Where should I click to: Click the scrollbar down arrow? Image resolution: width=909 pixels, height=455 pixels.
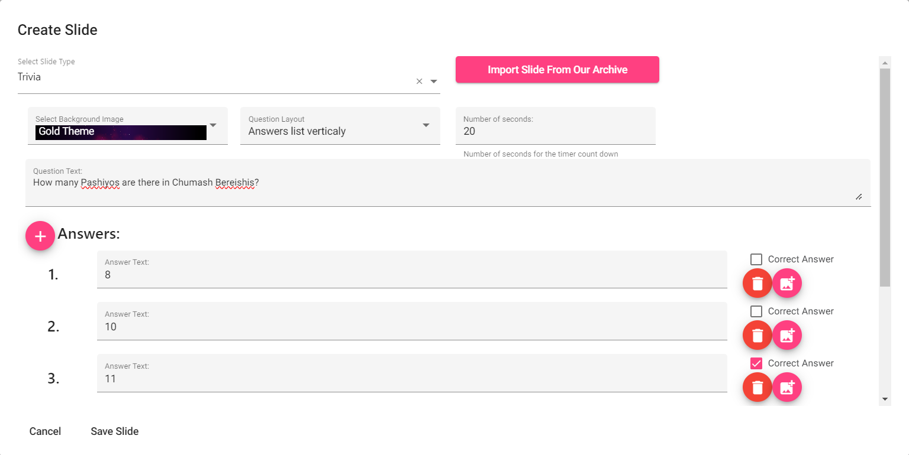885,399
